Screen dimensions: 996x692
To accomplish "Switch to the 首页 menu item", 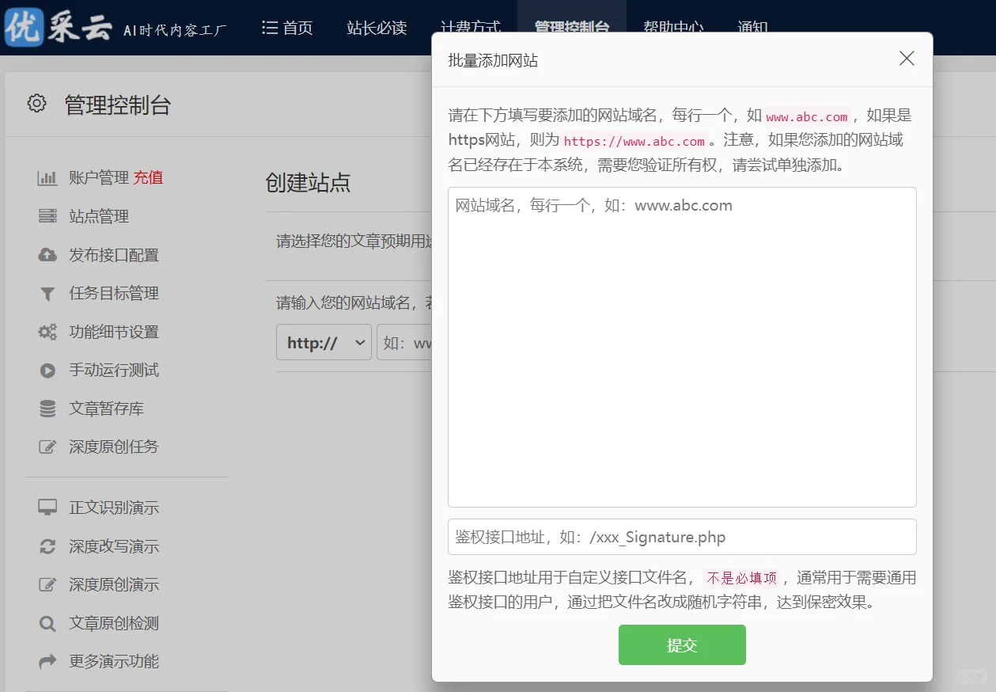I will coord(286,27).
